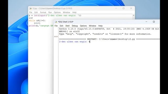
Task: Click the 'n = int(input(' first code line
Action: (x=55, y=15)
